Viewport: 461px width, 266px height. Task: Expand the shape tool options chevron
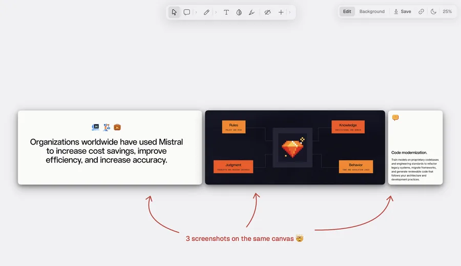[196, 12]
